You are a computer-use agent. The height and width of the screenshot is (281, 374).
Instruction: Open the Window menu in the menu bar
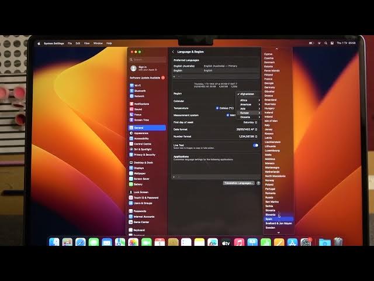[98, 43]
